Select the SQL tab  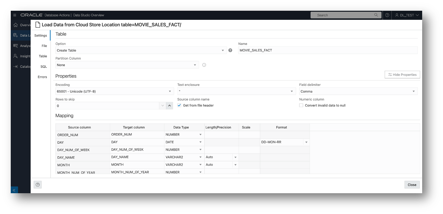pyautogui.click(x=44, y=67)
